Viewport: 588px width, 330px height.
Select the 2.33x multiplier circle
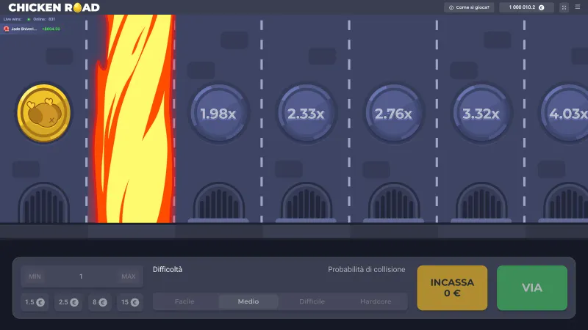(306, 114)
